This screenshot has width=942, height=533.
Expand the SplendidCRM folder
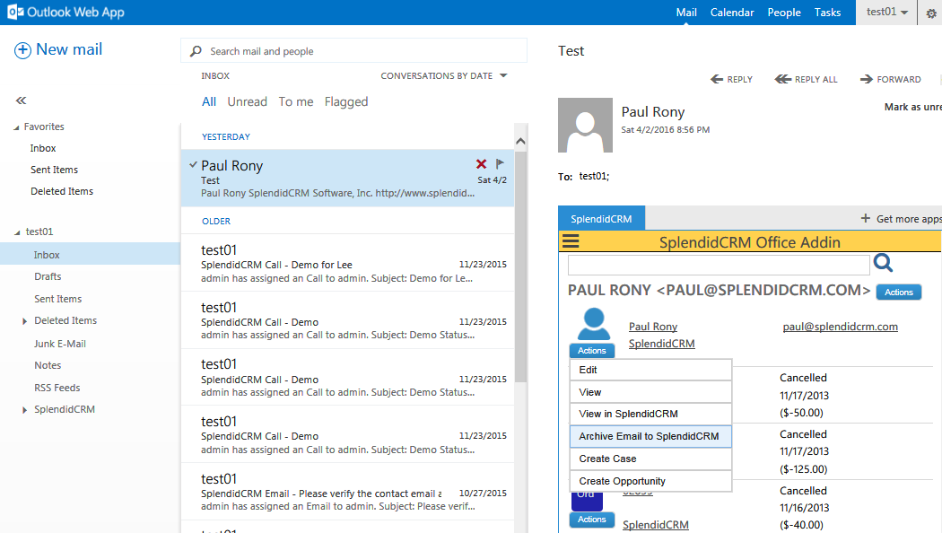(x=24, y=410)
